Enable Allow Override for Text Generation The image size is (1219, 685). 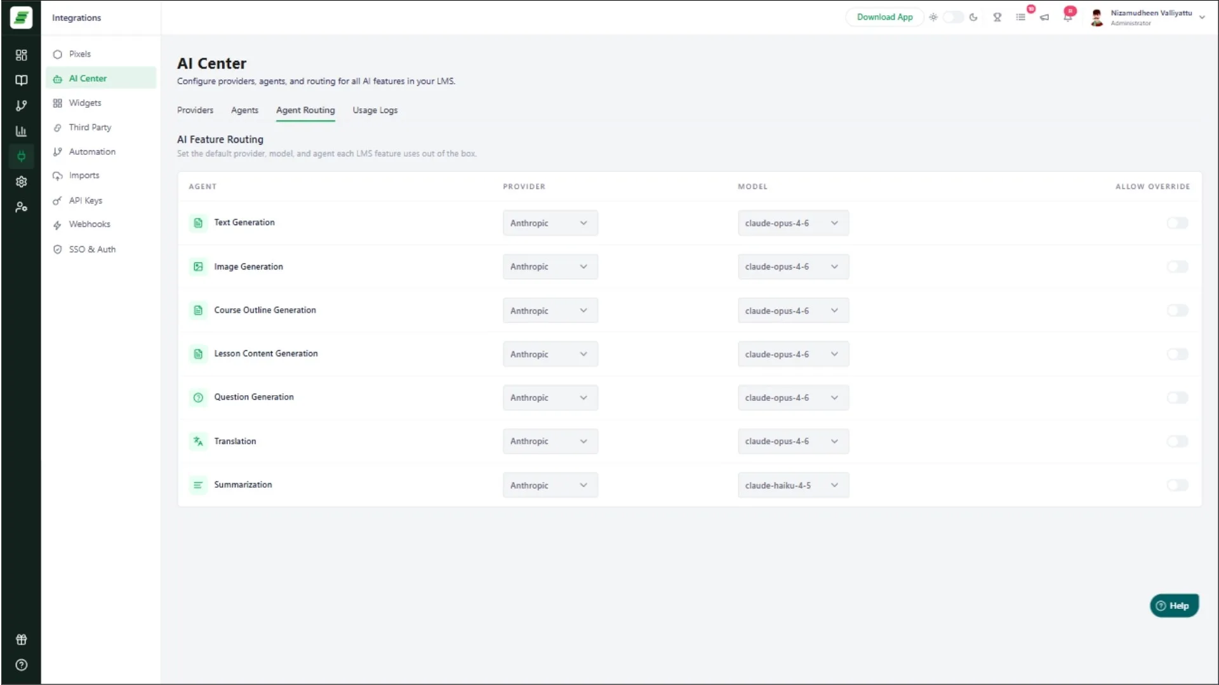[x=1177, y=223]
